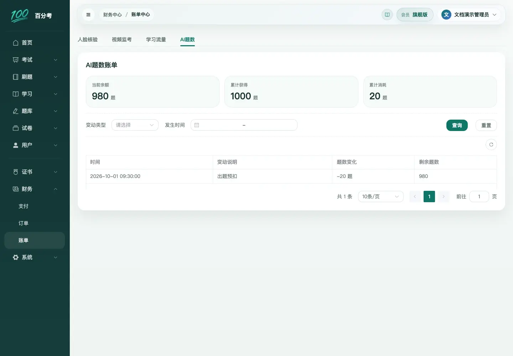Click the 首页 home icon in sidebar
Screen dimensions: 513x356
[16, 43]
